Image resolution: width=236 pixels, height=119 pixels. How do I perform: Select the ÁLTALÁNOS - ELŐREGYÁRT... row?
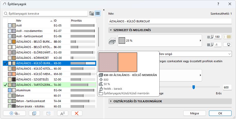coord(49,52)
